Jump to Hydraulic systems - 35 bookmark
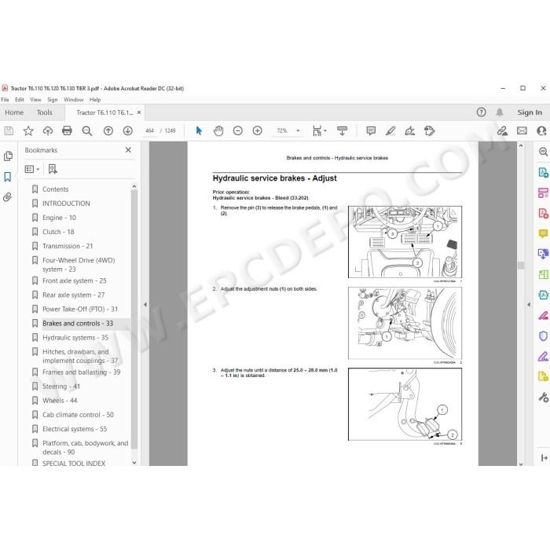Image resolution: width=550 pixels, height=550 pixels. 75,337
